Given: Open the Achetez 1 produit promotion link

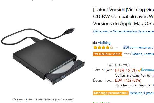Looking at the screenshot, I should [x=142, y=93].
